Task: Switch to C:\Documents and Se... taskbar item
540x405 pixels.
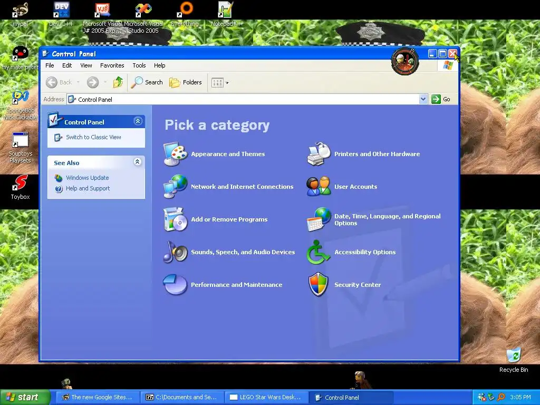Action: pos(181,397)
